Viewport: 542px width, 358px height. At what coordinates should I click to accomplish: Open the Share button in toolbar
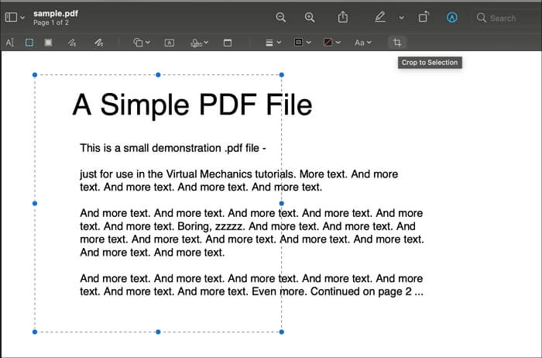tap(343, 17)
